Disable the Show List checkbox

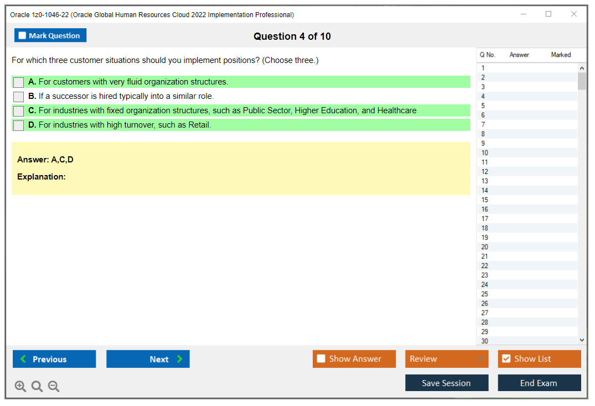coord(506,358)
